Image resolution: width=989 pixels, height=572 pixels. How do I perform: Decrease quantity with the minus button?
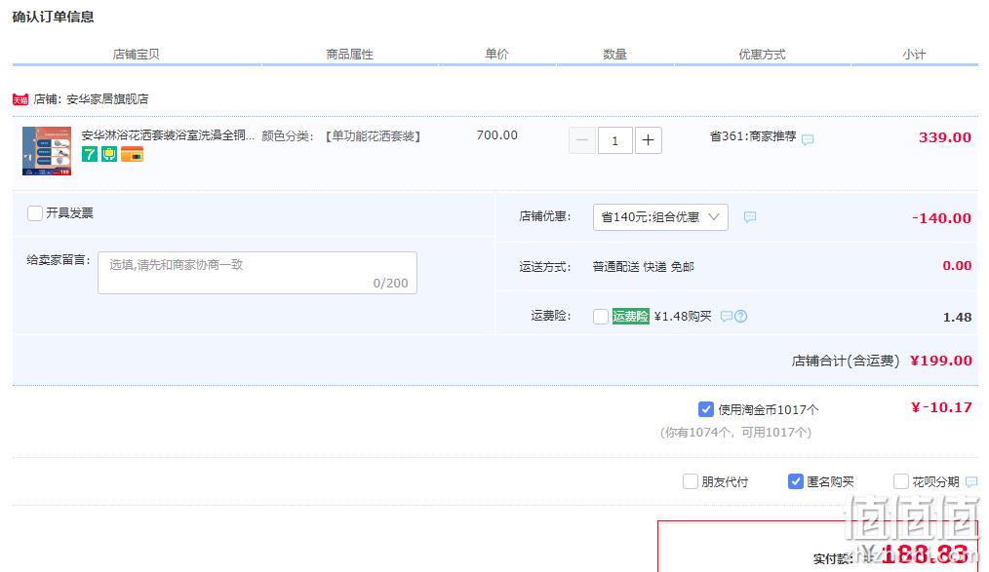pos(582,140)
